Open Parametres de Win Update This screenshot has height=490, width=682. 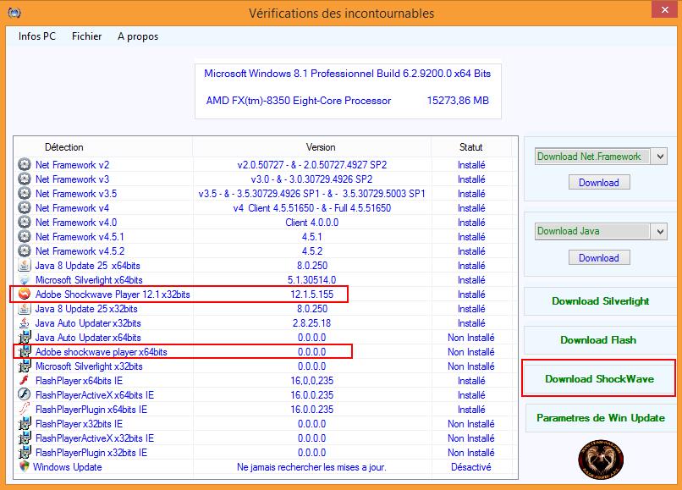point(601,418)
